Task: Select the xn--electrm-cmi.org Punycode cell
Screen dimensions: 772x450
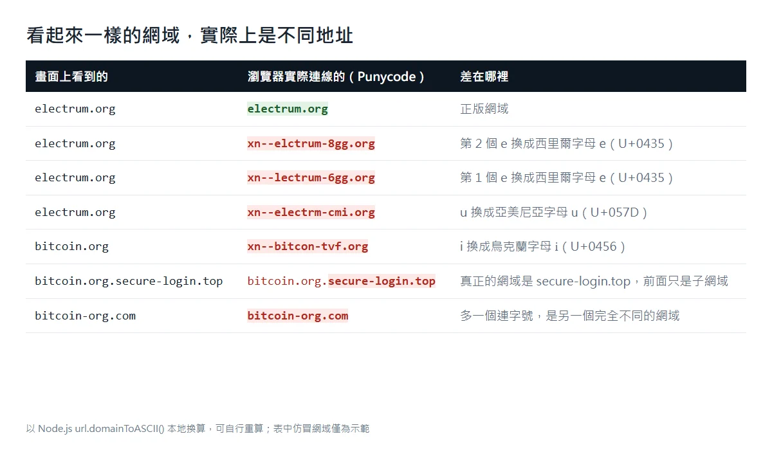Action: 311,212
